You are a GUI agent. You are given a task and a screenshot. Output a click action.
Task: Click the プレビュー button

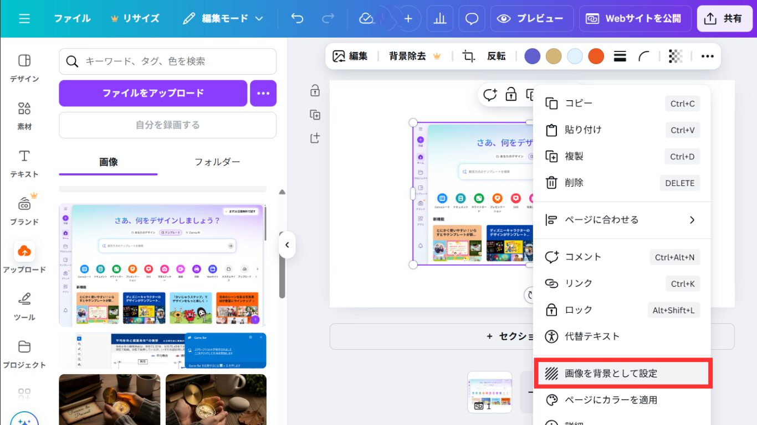point(531,19)
